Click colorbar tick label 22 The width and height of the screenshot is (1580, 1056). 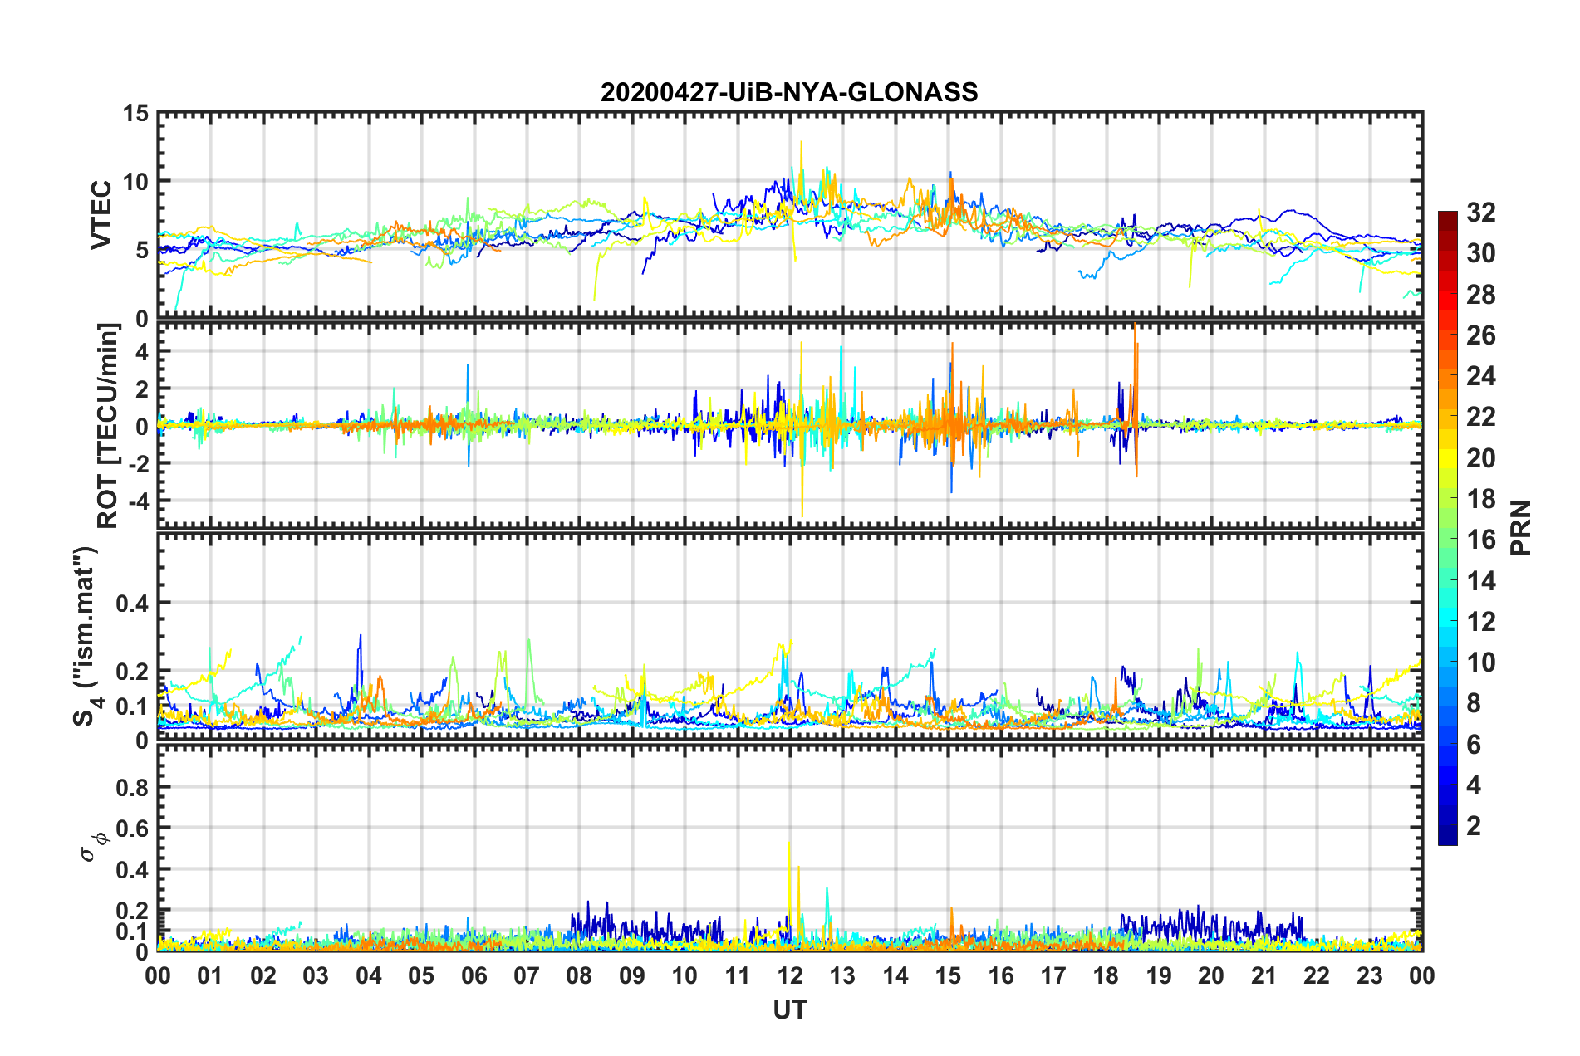click(1481, 417)
